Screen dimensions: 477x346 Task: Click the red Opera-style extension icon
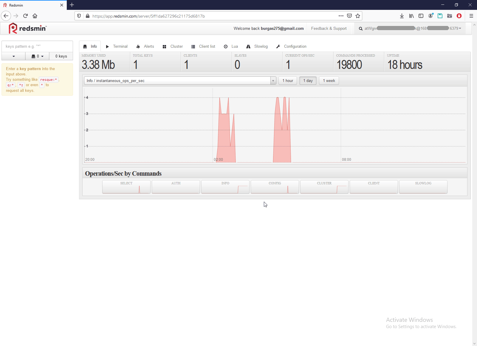[459, 16]
